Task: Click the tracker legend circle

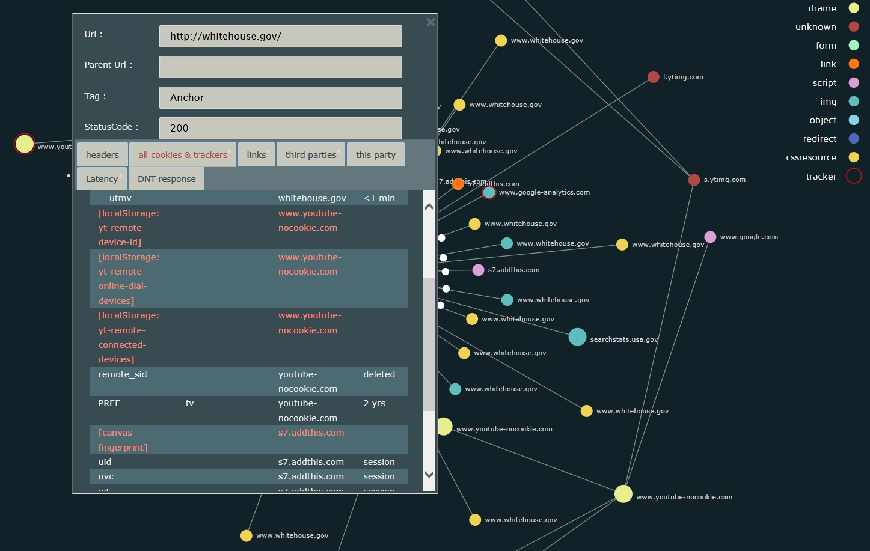Action: [x=853, y=176]
